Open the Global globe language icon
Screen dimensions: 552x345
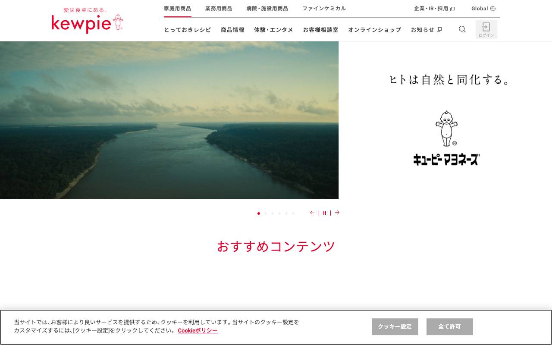493,8
